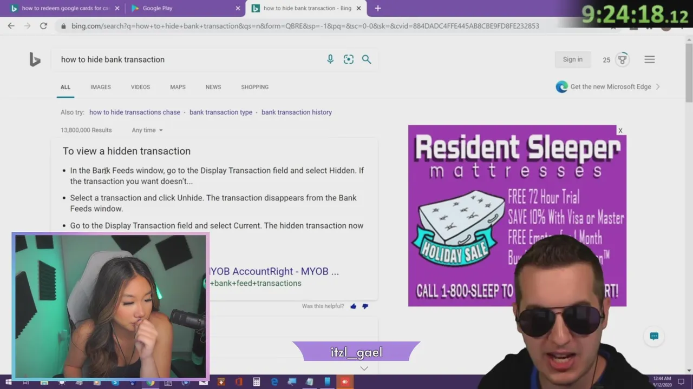Click the Resident Sleeper mattresses ad
Viewport: 693px width, 389px height.
[517, 216]
